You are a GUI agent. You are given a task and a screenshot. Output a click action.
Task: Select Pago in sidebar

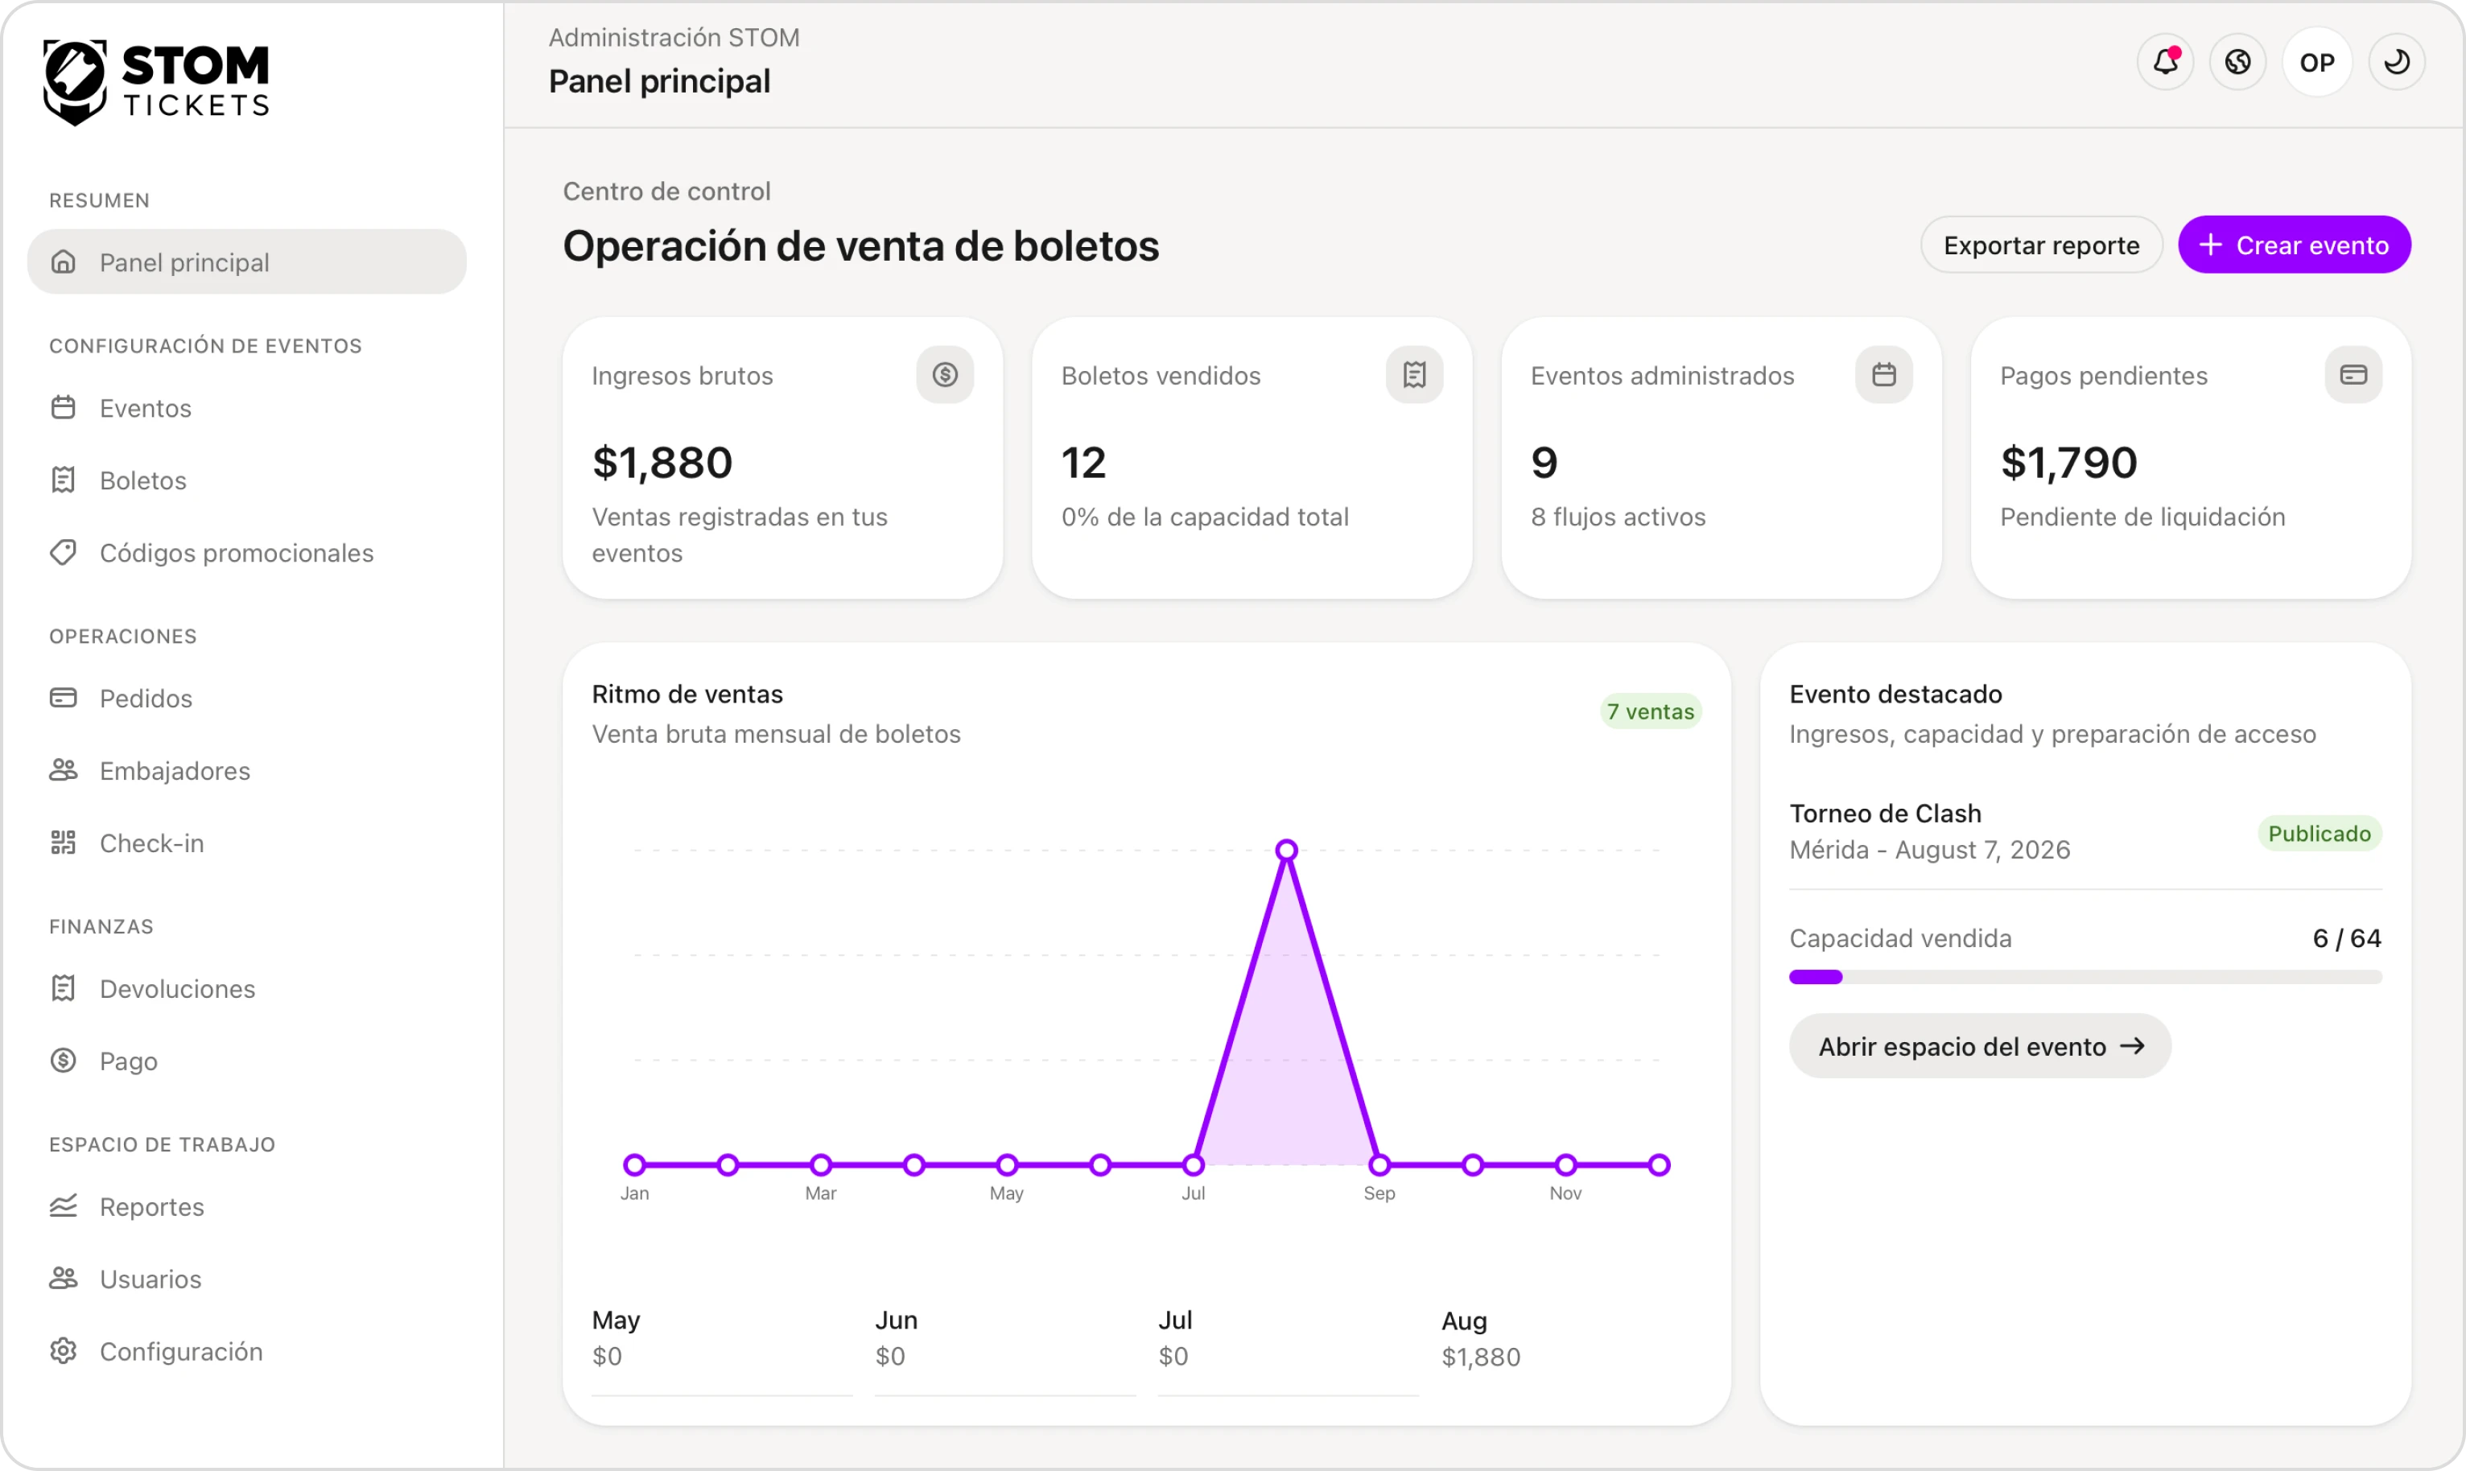click(x=247, y=1061)
